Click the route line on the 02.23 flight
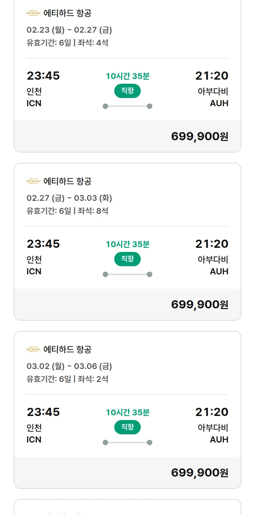 (127, 106)
